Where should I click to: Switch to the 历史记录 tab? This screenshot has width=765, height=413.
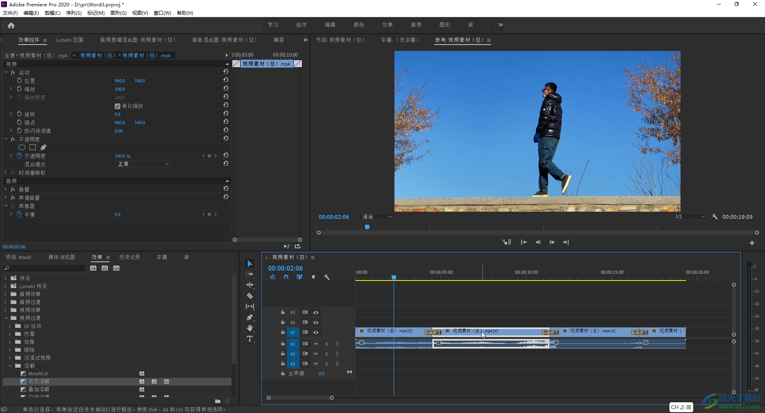[129, 257]
